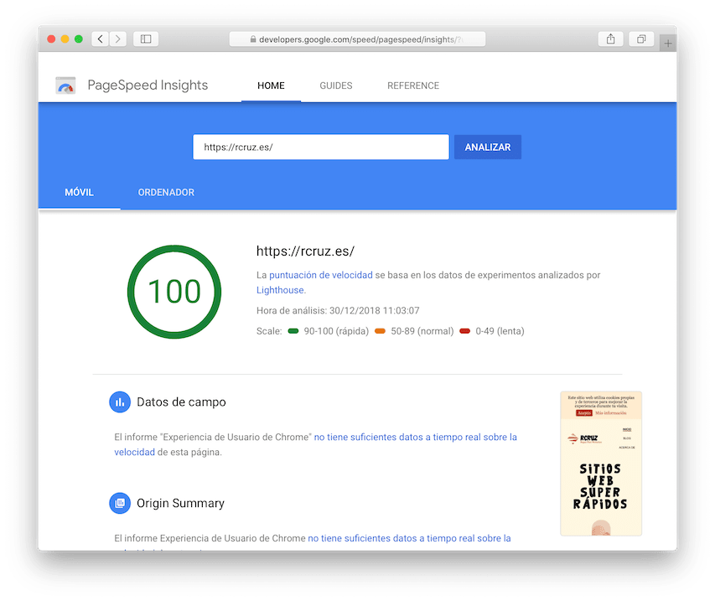Click the 'Origin Summary' heading
The height and width of the screenshot is (601, 715).
[180, 504]
